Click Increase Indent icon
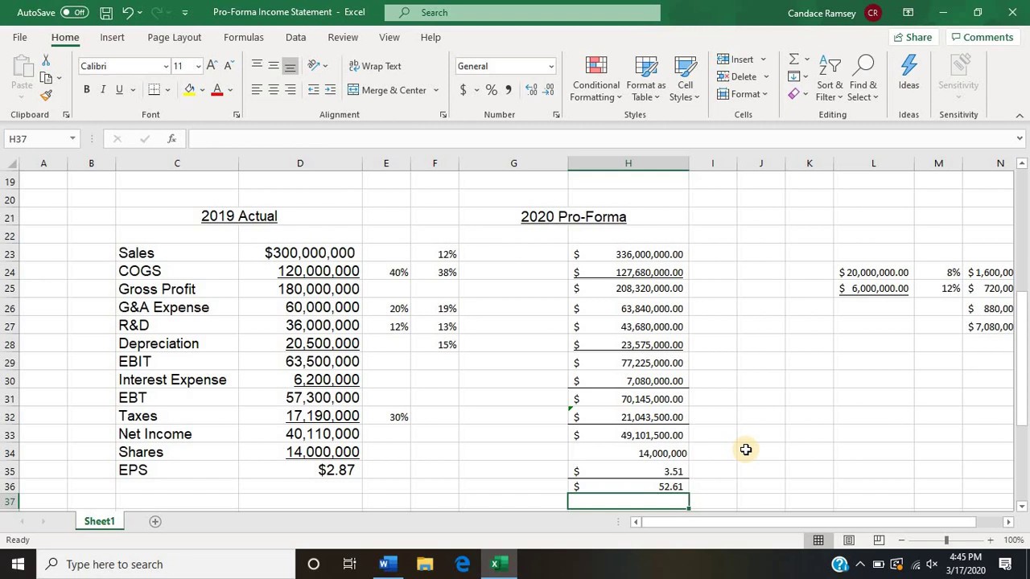This screenshot has height=579, width=1030. coord(331,90)
